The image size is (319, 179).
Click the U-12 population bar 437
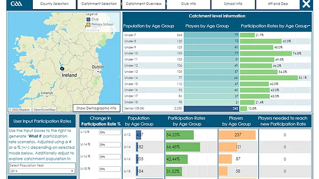point(139,135)
